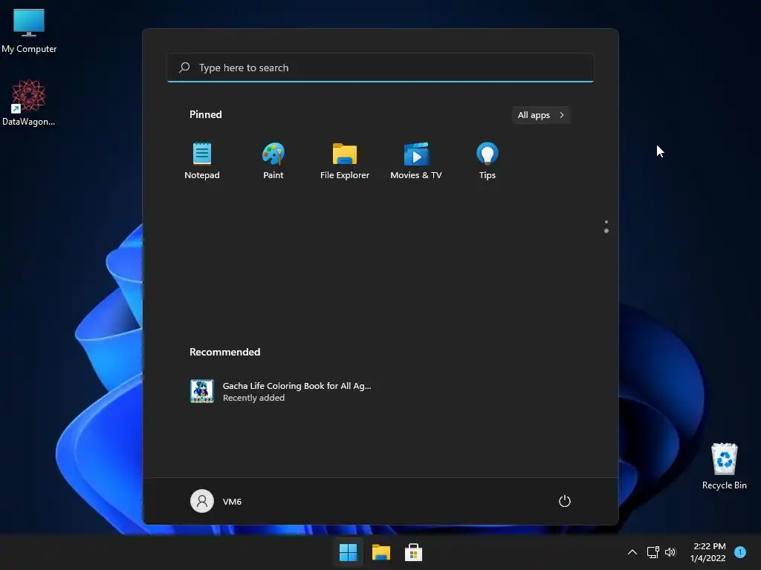Screen dimensions: 761x570
Task: Click the Type here to search field
Action: (380, 68)
